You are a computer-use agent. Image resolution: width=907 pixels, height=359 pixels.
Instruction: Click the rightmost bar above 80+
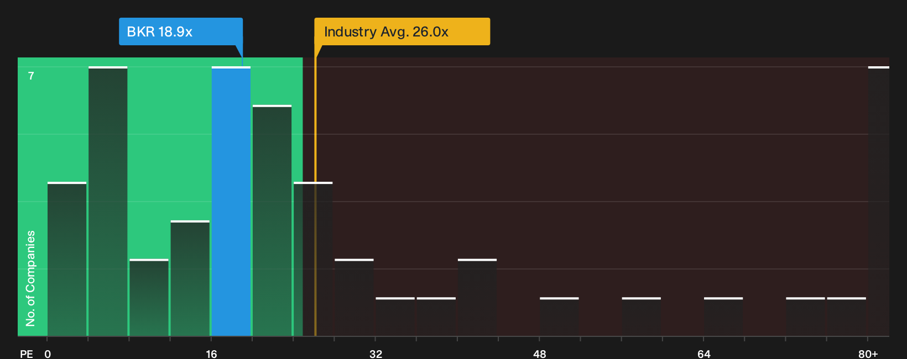tap(878, 201)
